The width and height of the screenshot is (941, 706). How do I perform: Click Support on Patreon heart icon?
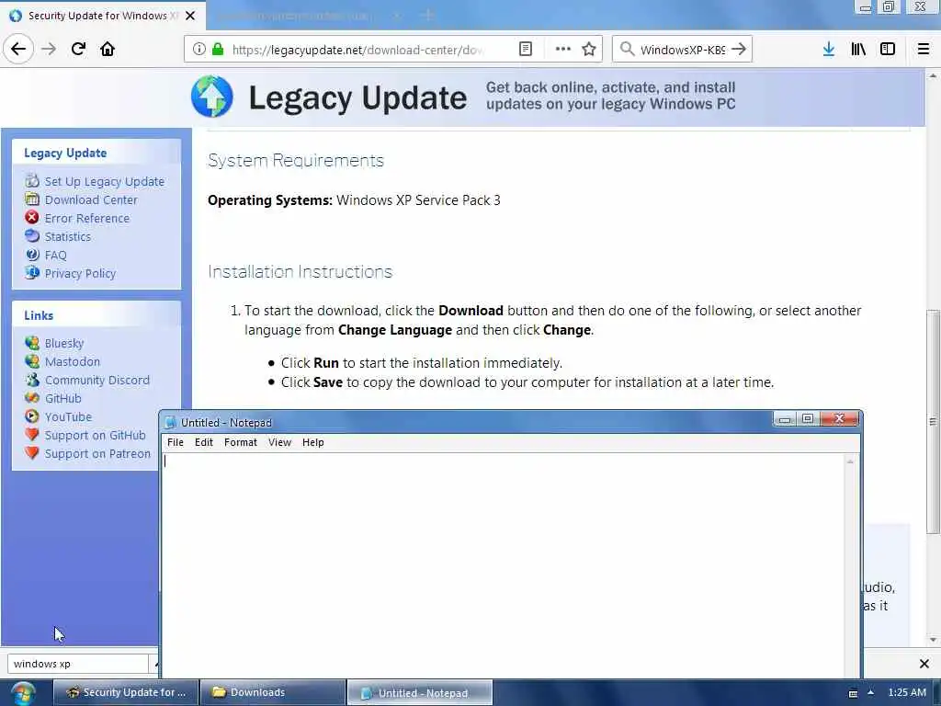pos(32,453)
